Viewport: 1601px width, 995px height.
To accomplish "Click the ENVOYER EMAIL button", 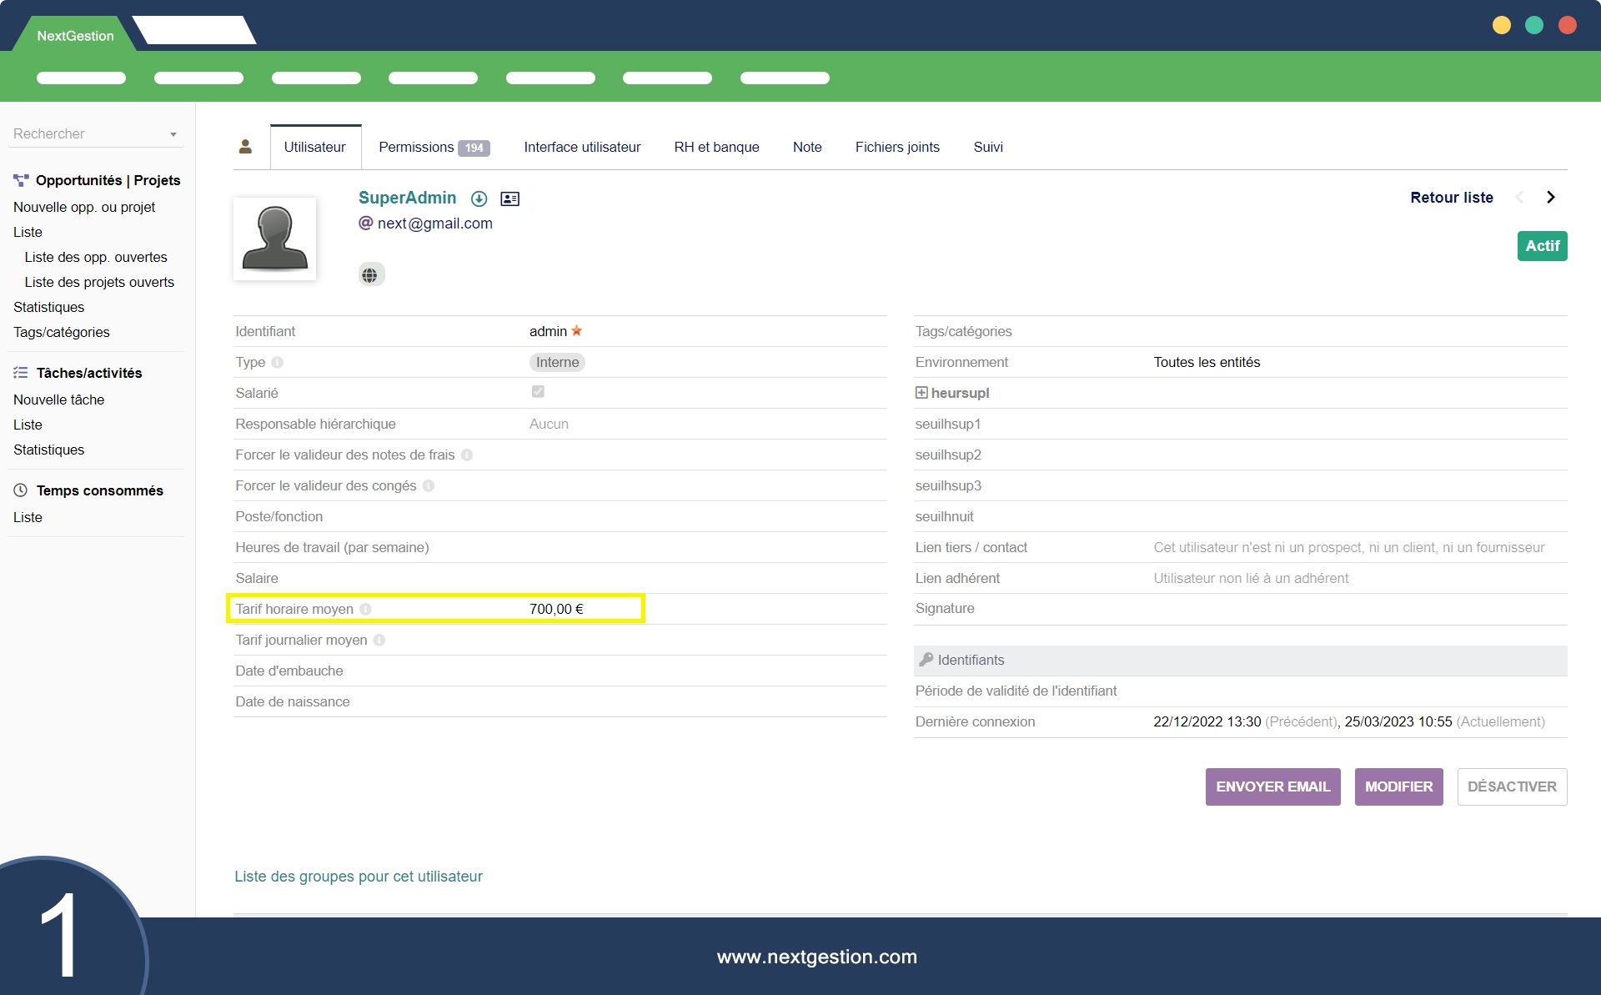I will point(1272,786).
